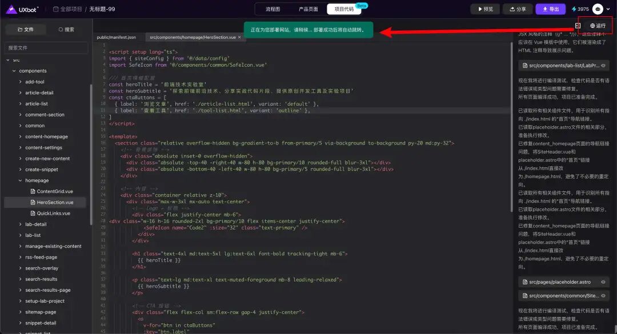The width and height of the screenshot is (617, 334).
Task: Switch to the 流程图 tab
Action: pos(273,9)
